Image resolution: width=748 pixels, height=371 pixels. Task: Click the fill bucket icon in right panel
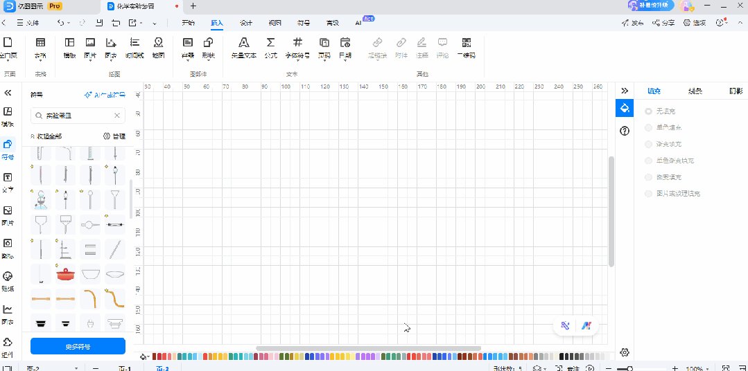pyautogui.click(x=625, y=108)
